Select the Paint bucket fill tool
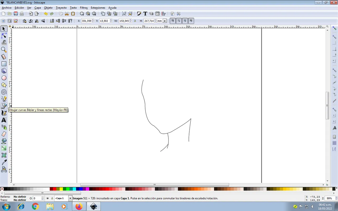Viewport: 338px width, 211px height. point(4,141)
